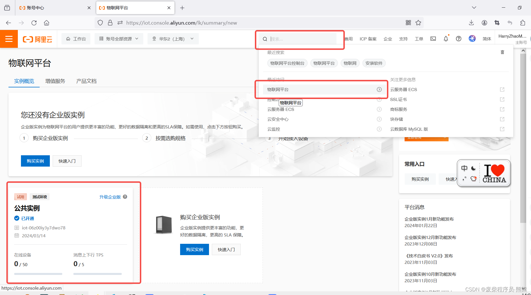
Task: Click the screenshot crop icon in address bar
Action: tap(497, 23)
